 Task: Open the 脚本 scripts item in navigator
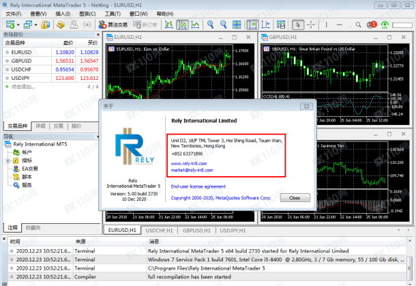click(27, 177)
